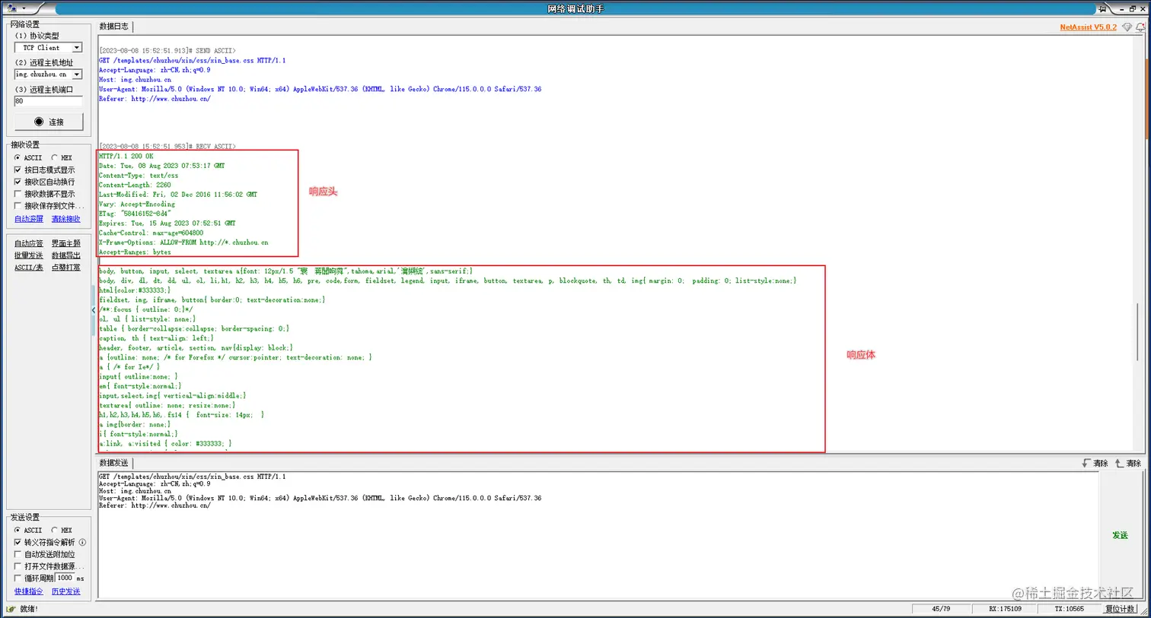The width and height of the screenshot is (1151, 618).
Task: Select HEX send mode radio
Action: coord(54,530)
